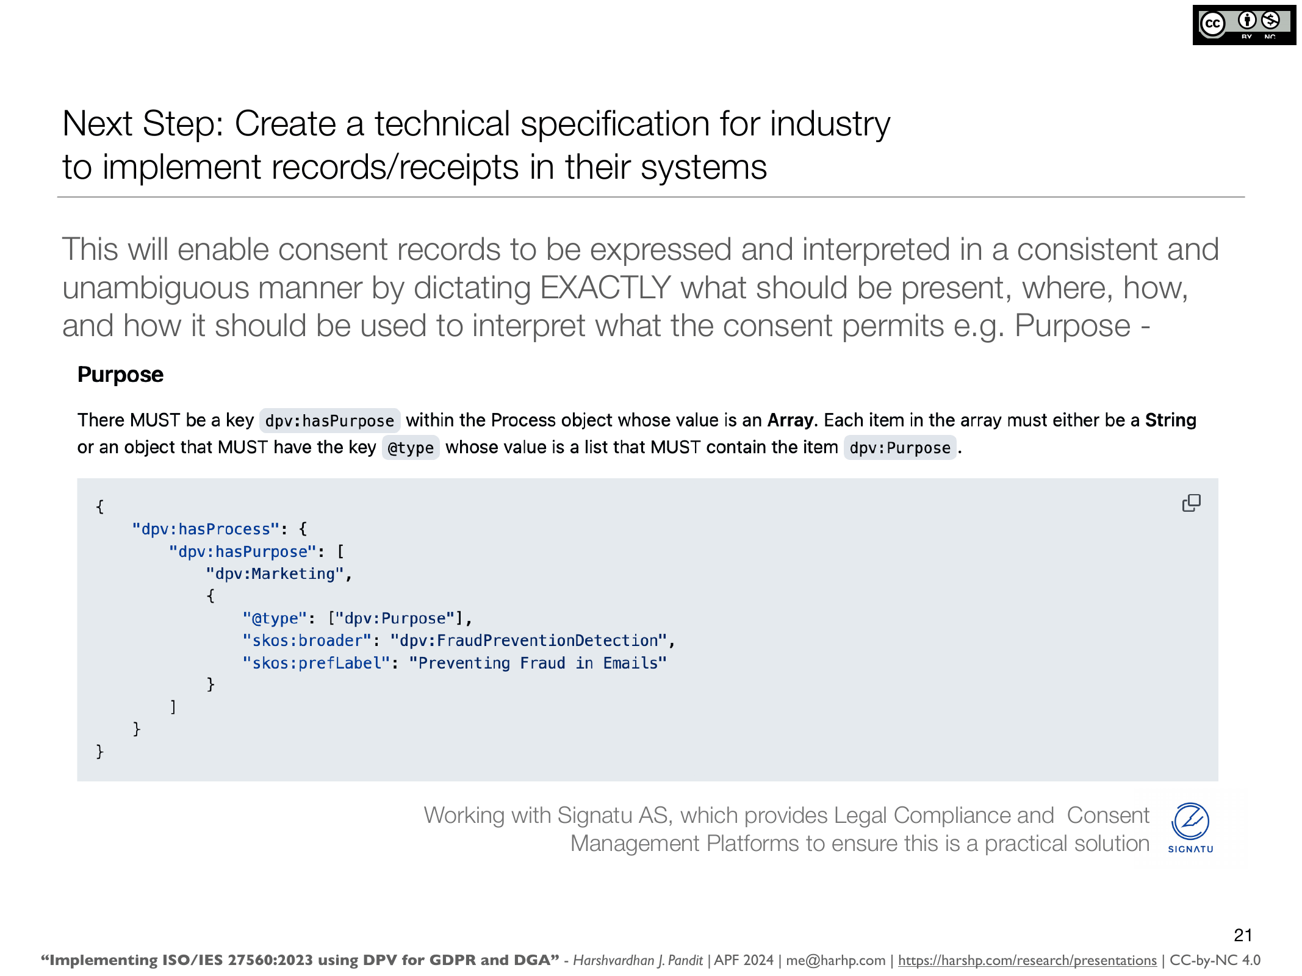
Task: Click the "skos:broader" key in code
Action: tap(307, 640)
